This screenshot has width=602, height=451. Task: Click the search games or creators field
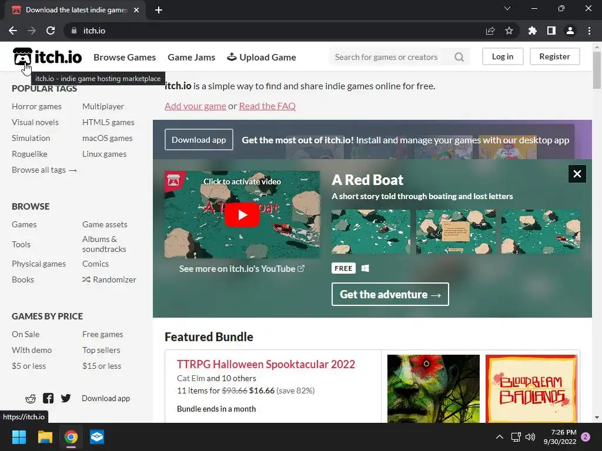[x=387, y=57]
